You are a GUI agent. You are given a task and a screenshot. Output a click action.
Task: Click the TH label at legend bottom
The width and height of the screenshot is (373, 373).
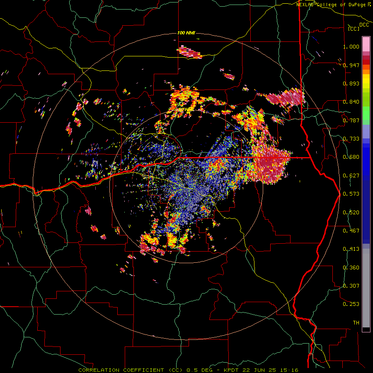(356, 323)
